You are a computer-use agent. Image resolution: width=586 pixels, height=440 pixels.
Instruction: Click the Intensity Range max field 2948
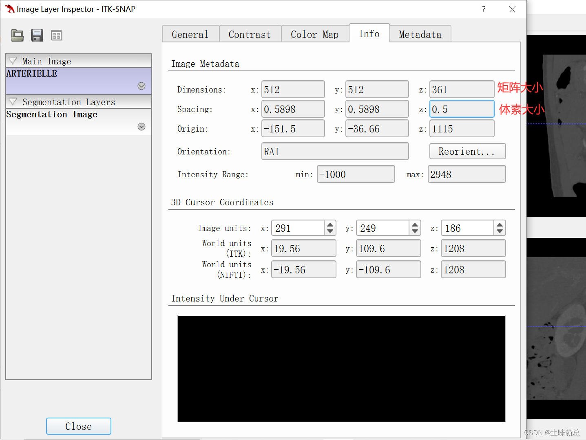[x=467, y=174]
